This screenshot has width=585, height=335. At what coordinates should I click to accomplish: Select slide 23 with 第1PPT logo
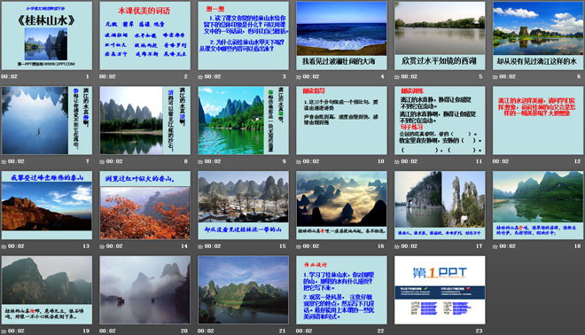click(440, 290)
